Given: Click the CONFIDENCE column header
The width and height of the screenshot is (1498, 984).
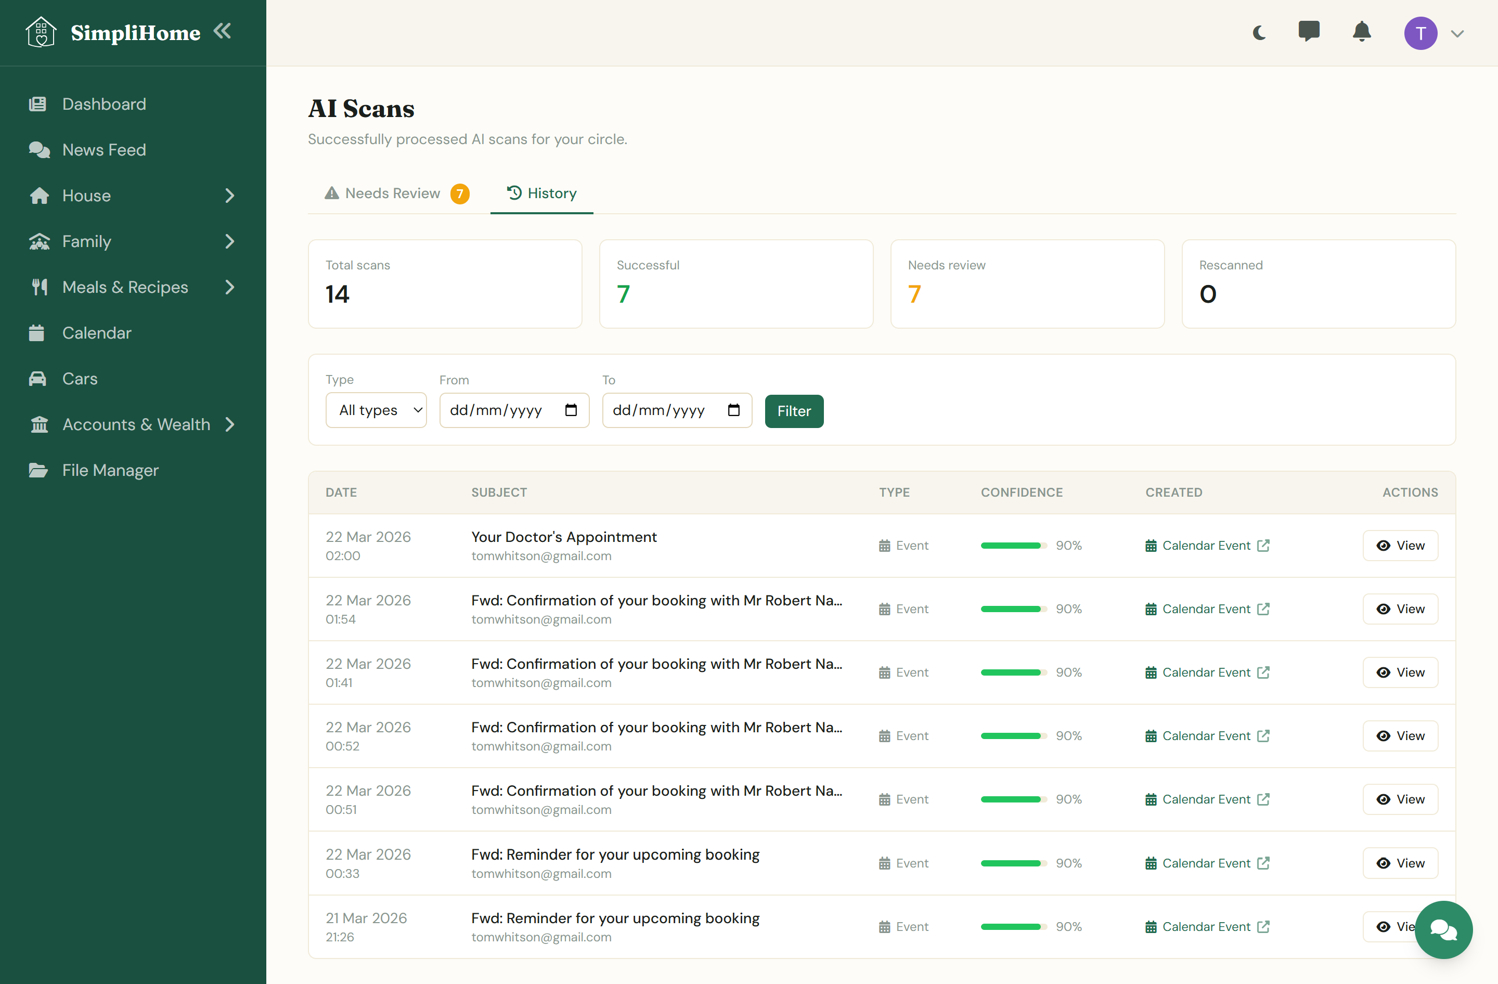Looking at the screenshot, I should tap(1022, 493).
